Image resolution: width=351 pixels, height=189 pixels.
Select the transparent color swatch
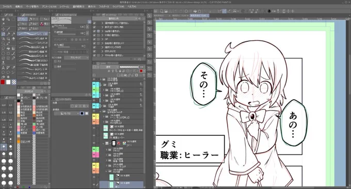(x=14, y=82)
